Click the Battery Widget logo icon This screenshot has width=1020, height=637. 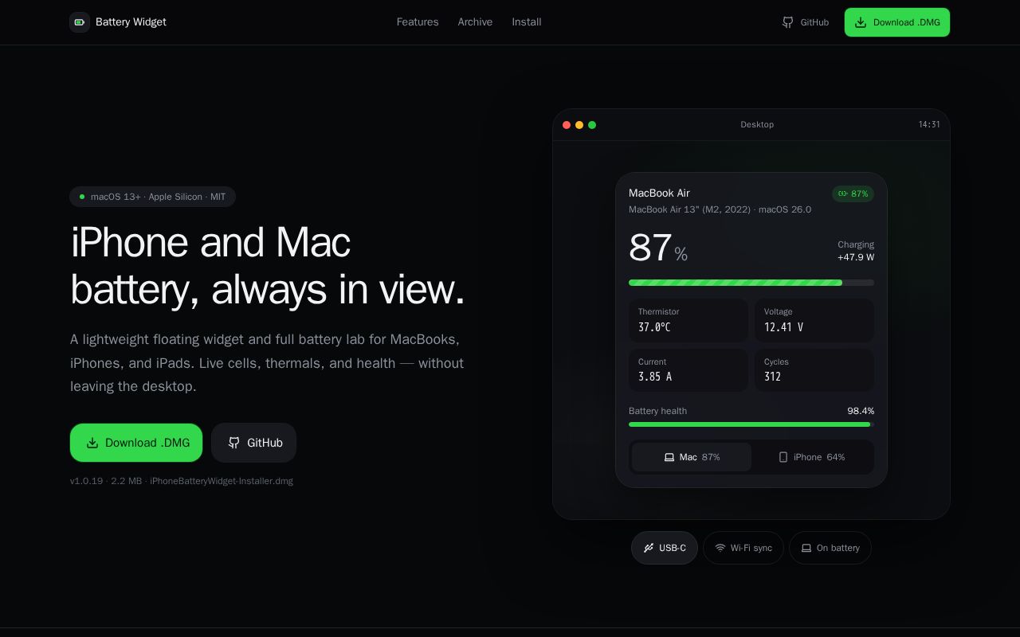80,22
